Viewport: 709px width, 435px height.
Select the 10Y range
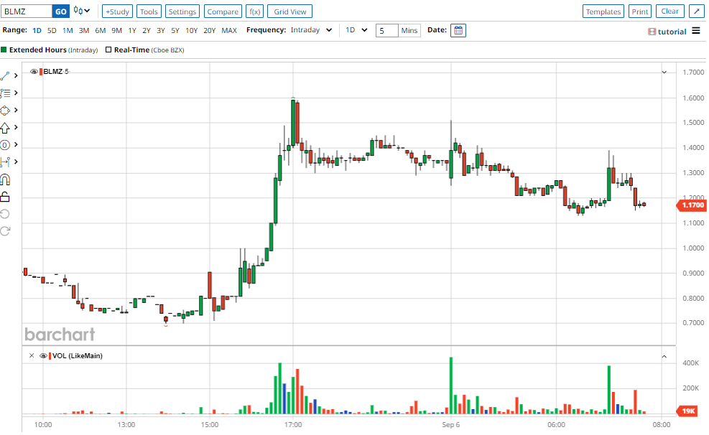click(x=191, y=30)
